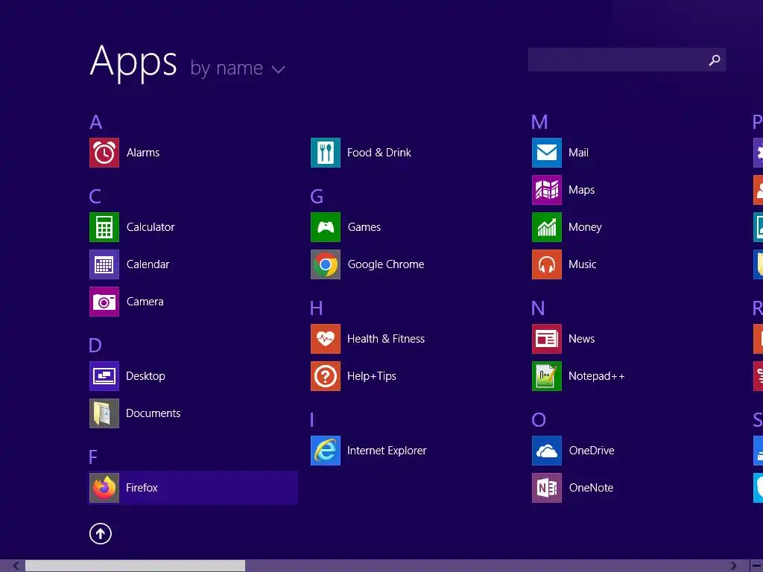Image resolution: width=763 pixels, height=572 pixels.
Task: Click the 'Calculator' text label
Action: click(x=151, y=227)
